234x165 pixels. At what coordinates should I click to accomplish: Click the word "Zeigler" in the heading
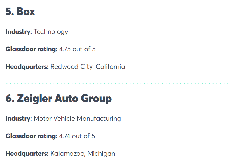[x=34, y=99]
